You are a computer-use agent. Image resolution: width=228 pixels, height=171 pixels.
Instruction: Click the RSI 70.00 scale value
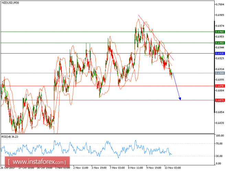(219, 144)
